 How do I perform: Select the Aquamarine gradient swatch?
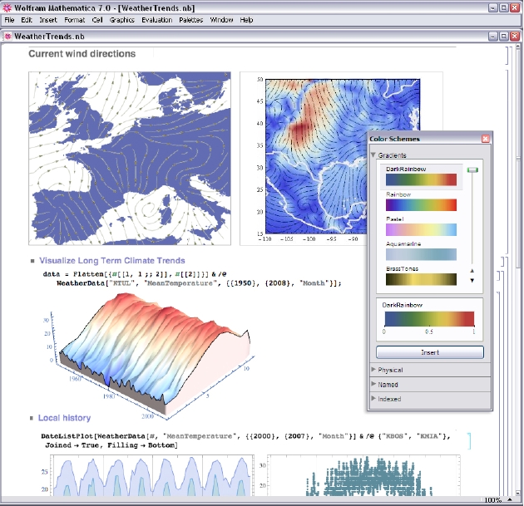click(421, 254)
